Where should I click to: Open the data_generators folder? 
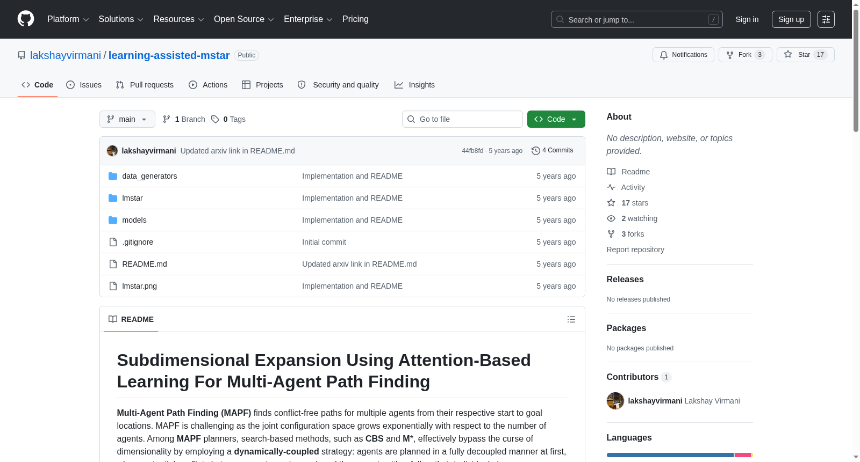[x=149, y=176]
